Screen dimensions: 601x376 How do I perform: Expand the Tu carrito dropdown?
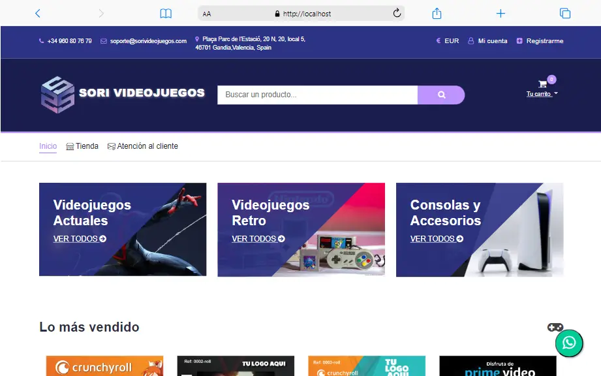coord(542,94)
